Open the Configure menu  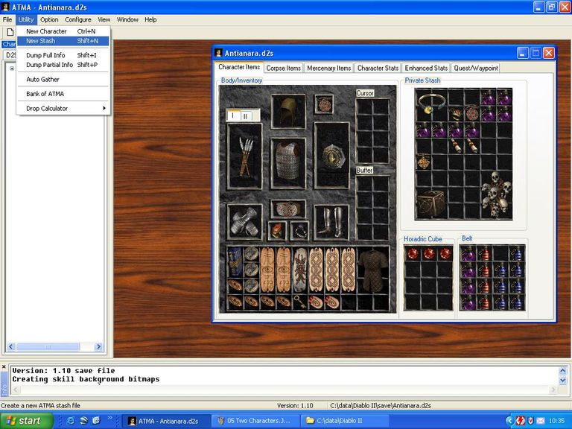[78, 19]
